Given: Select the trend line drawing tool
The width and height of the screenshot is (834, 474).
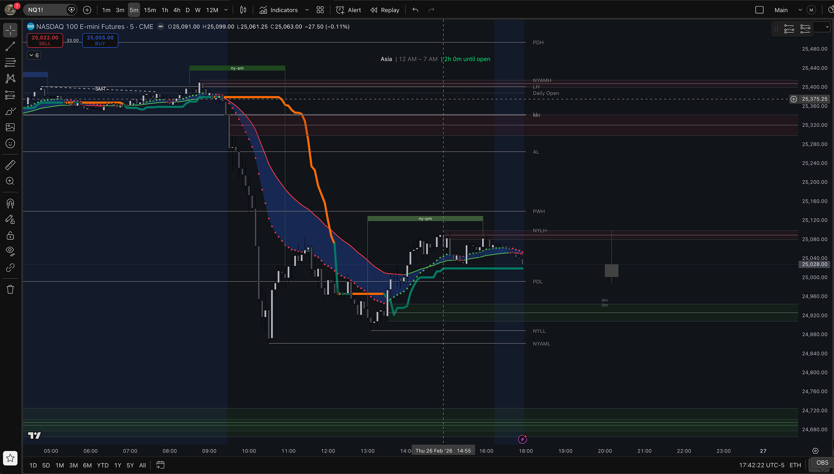Looking at the screenshot, I should [10, 46].
